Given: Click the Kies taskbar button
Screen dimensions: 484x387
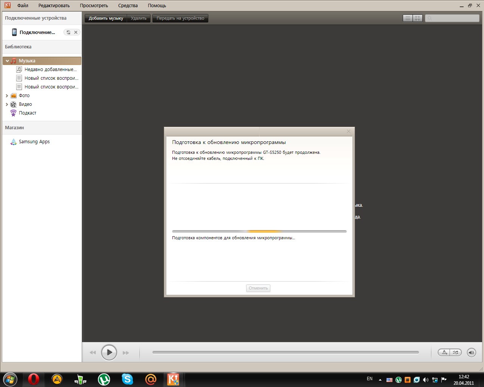Looking at the screenshot, I should [174, 379].
